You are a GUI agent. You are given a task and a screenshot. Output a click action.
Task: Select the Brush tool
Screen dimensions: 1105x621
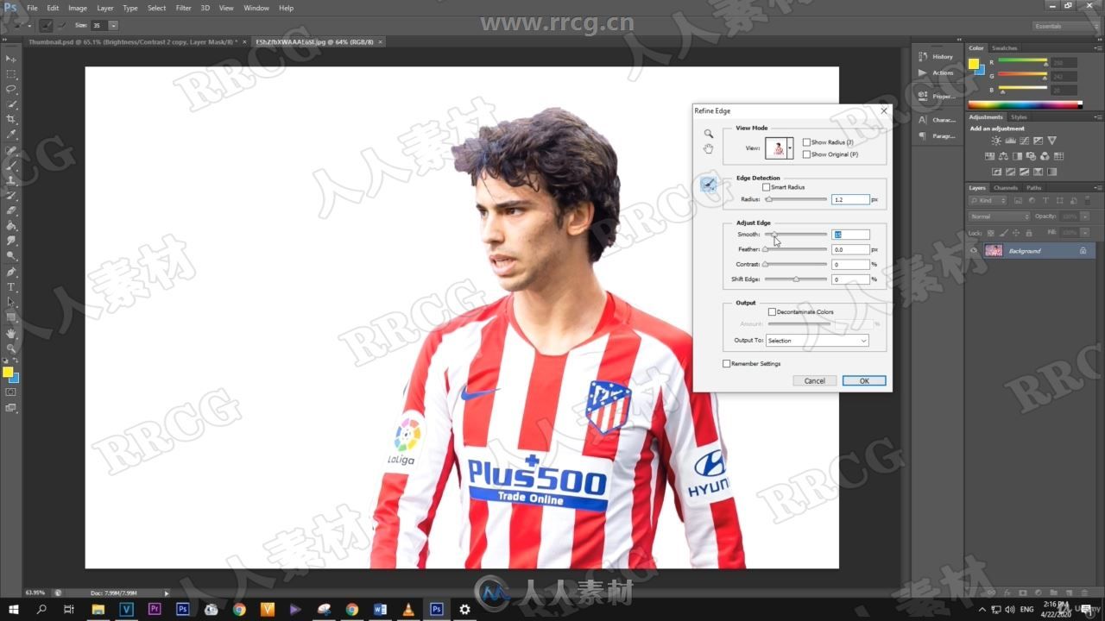[11, 165]
